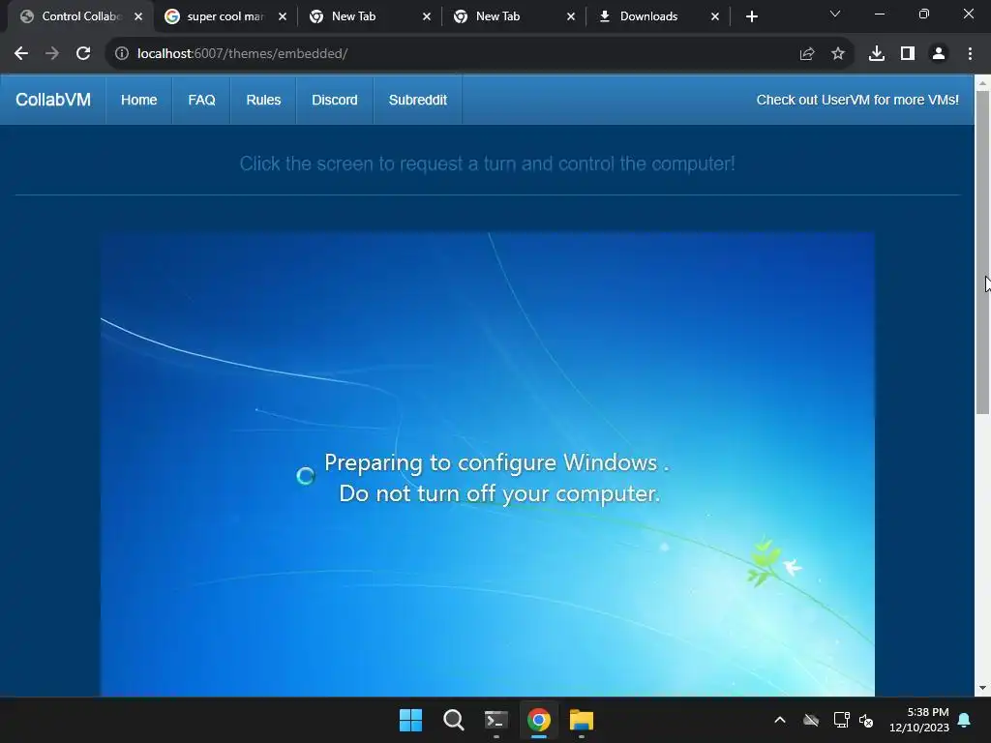Open a new browser tab
The height and width of the screenshot is (743, 991).
(x=751, y=16)
